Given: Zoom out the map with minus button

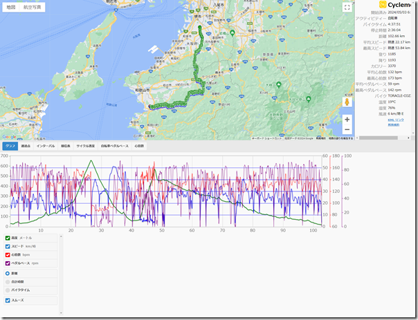Looking at the screenshot, I should (347, 130).
